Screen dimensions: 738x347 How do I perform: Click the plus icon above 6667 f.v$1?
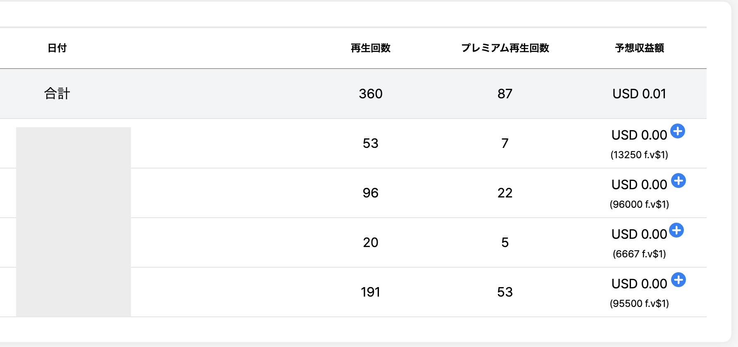(x=676, y=231)
